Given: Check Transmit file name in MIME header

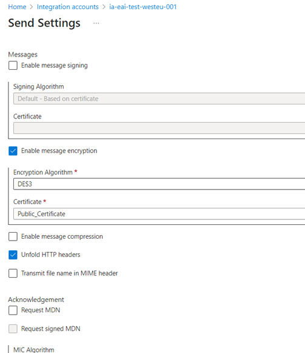Looking at the screenshot, I should [13, 273].
